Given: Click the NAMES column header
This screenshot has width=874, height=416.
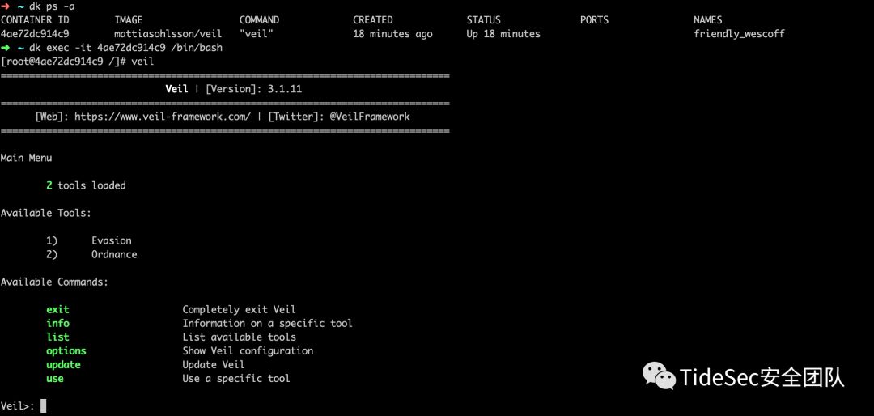Looking at the screenshot, I should [708, 20].
